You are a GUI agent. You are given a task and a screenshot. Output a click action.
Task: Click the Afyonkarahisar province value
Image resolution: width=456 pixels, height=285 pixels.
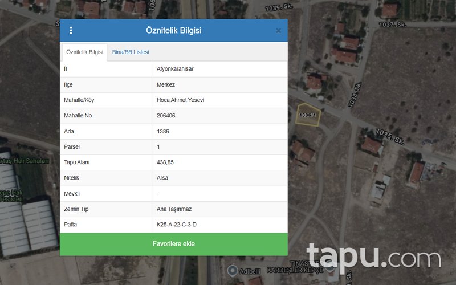(175, 69)
